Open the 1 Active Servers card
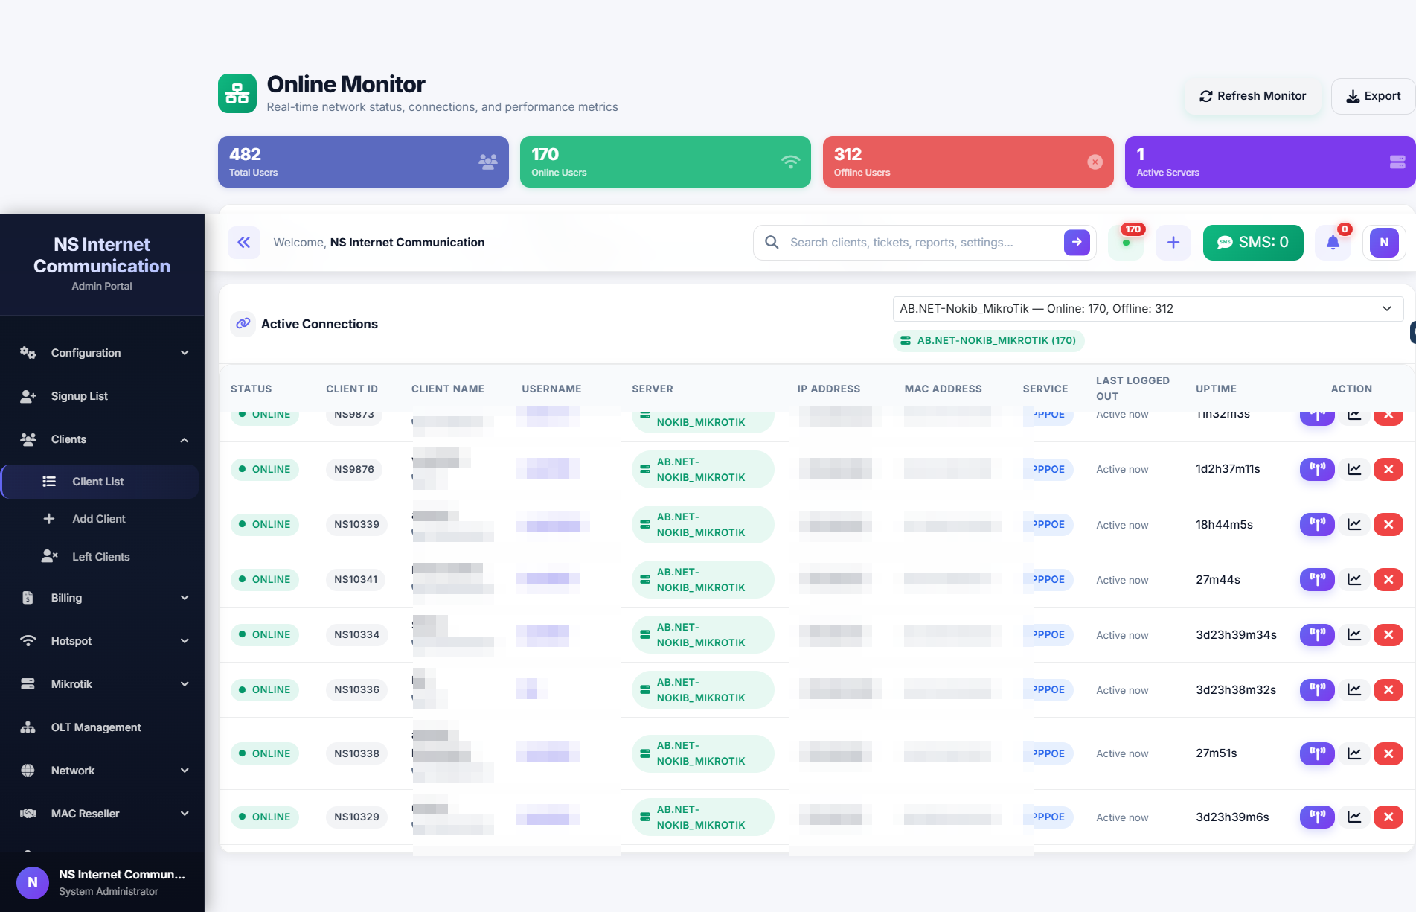Image resolution: width=1416 pixels, height=912 pixels. click(x=1270, y=162)
